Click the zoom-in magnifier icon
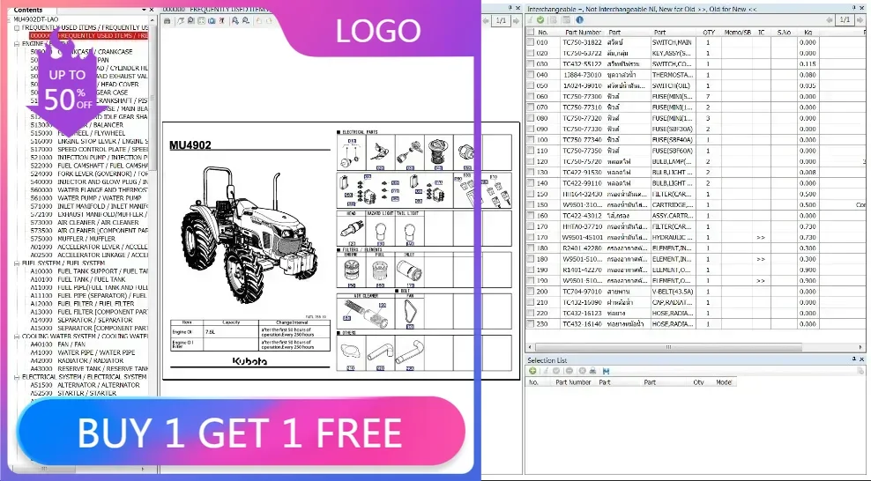Viewport: 871px width, 481px height. pos(235,20)
